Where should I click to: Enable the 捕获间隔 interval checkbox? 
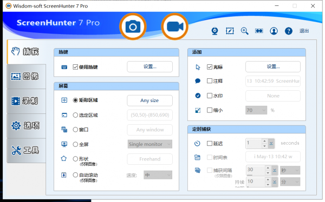(210, 170)
